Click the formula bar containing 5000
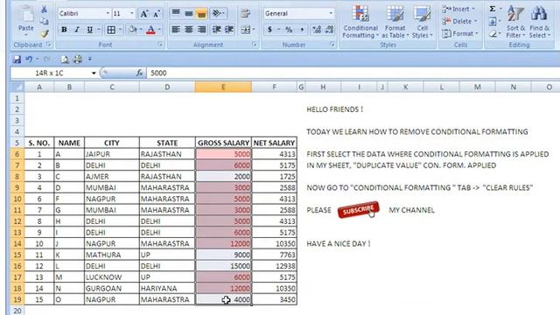 coord(353,73)
